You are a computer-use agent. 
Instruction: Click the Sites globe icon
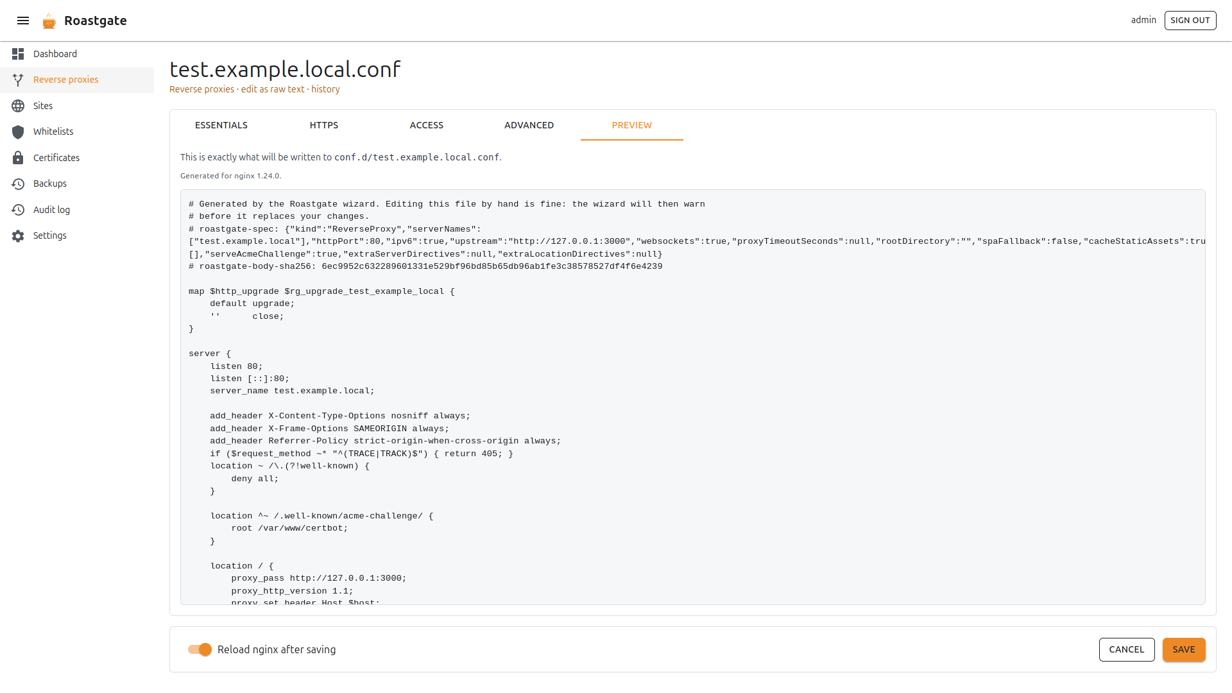(x=18, y=106)
